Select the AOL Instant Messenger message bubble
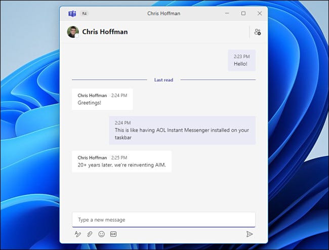Viewport: 329px width, 250px height. point(182,130)
